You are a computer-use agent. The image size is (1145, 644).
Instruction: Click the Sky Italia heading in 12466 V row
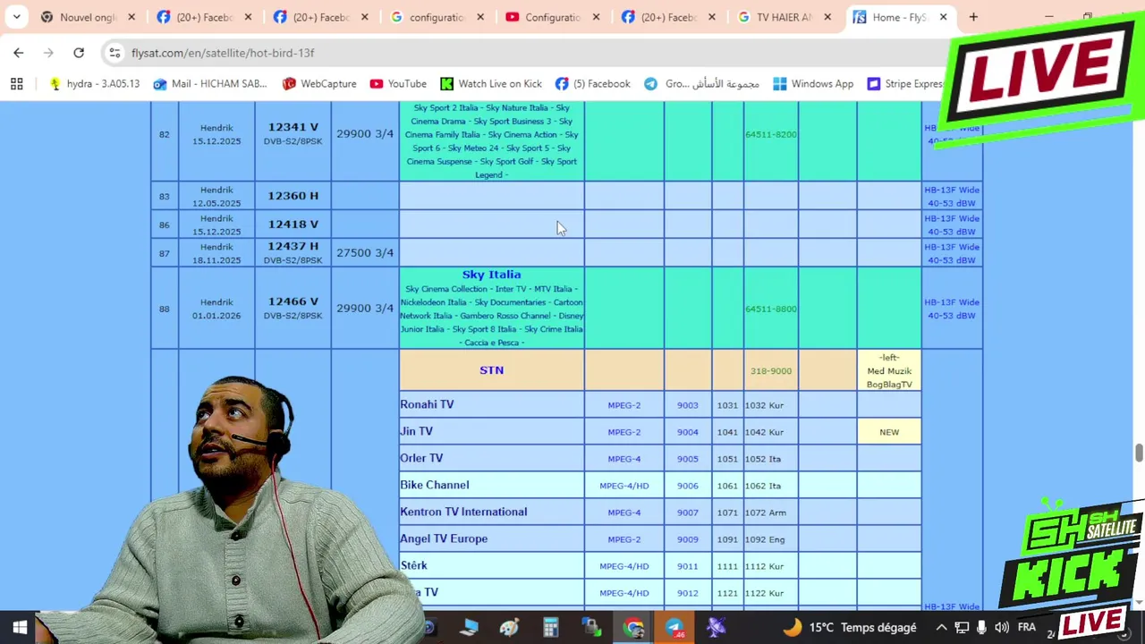coord(491,275)
